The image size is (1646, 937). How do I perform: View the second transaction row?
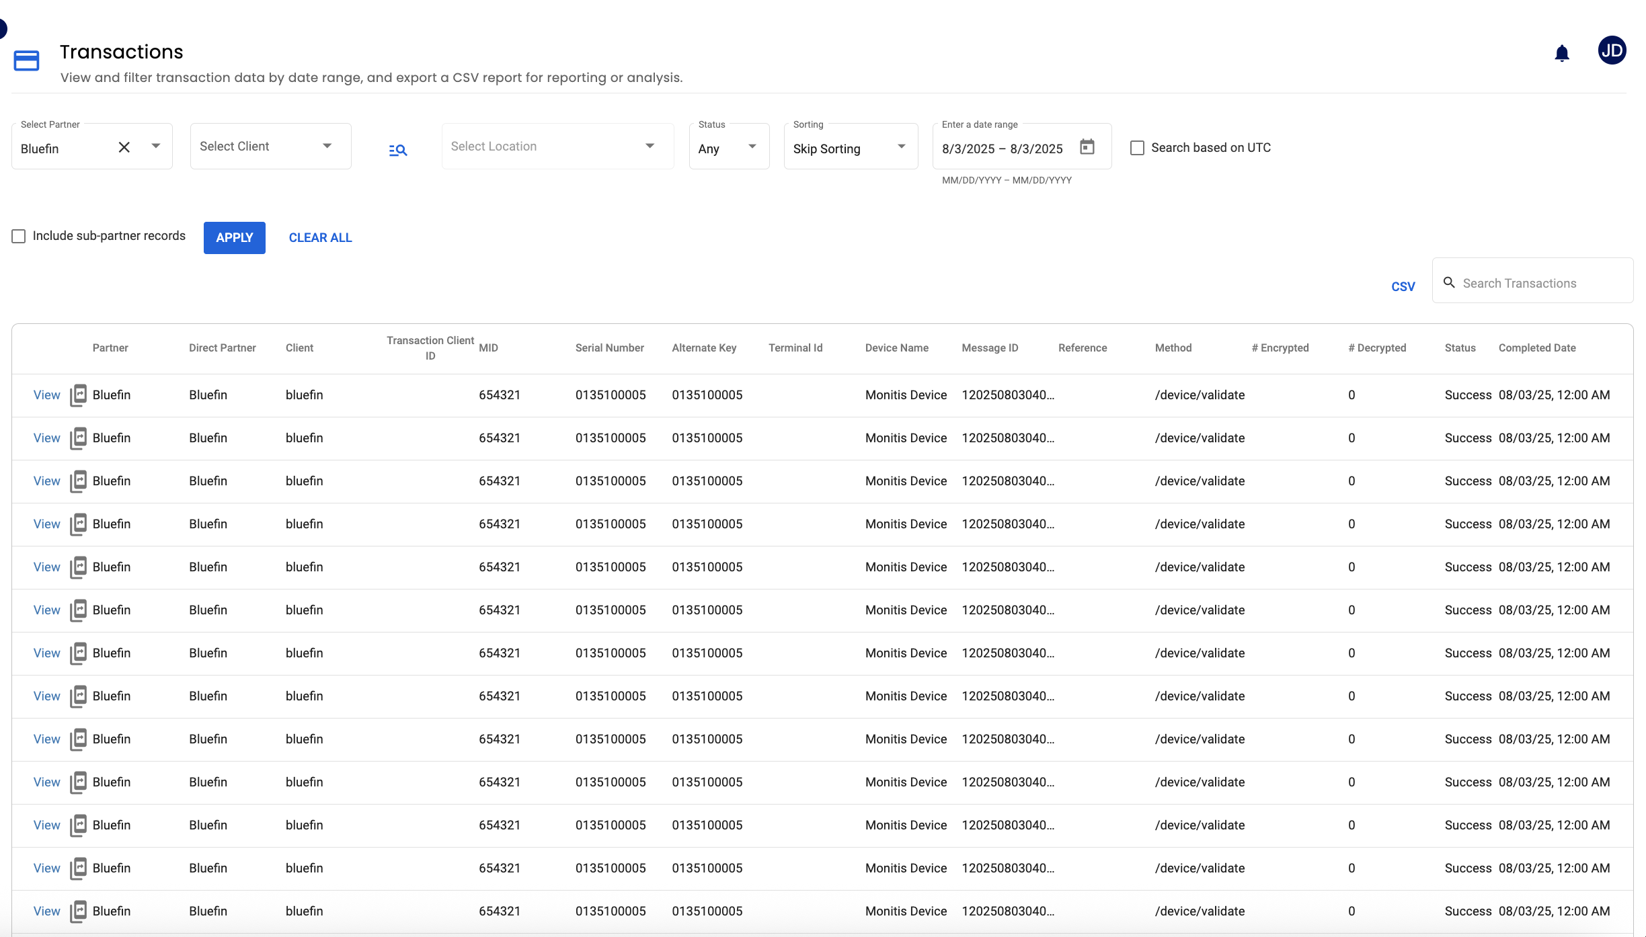[46, 438]
